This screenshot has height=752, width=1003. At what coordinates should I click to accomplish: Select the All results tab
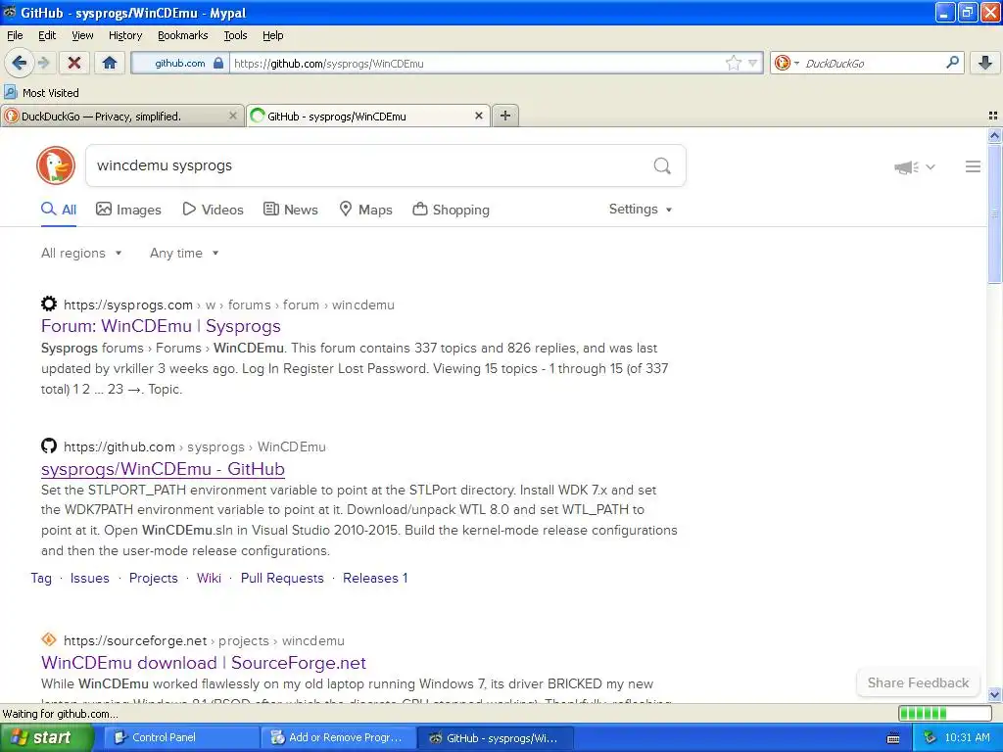coord(59,210)
